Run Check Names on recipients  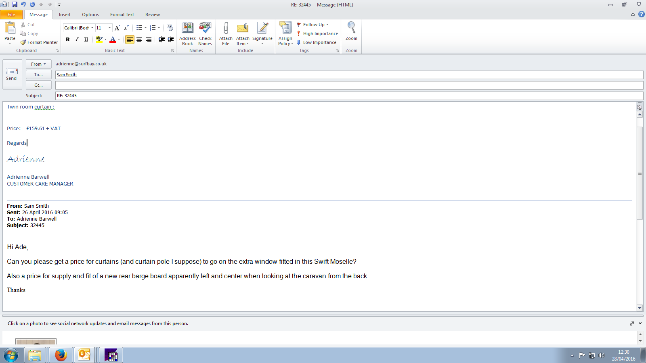pos(205,34)
